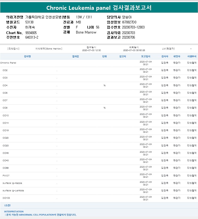Click the 검사명 column header

[27, 56]
